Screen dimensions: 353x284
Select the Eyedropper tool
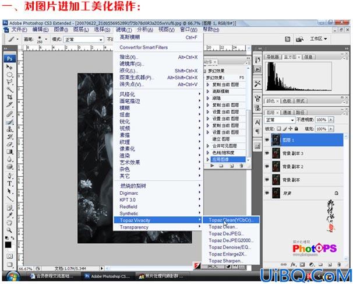(x=9, y=215)
